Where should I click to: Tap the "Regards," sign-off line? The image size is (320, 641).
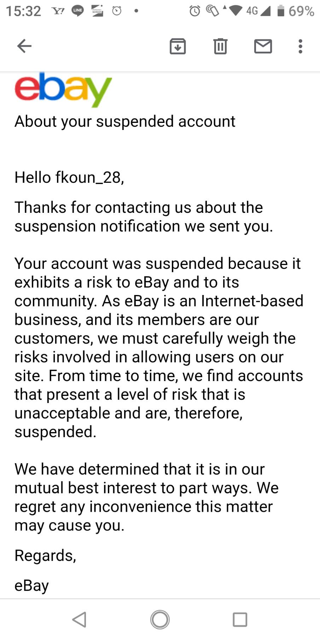pyautogui.click(x=45, y=555)
